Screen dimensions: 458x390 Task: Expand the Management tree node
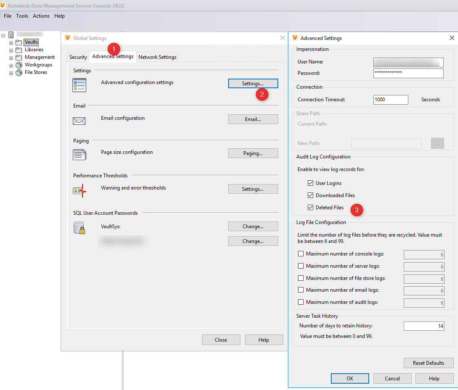point(11,57)
